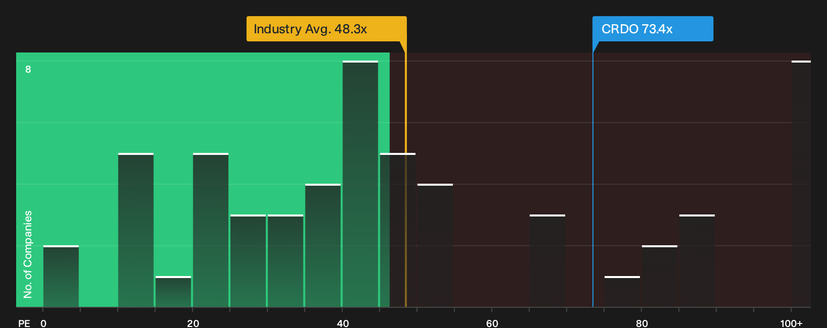This screenshot has width=827, height=328.
Task: Select the histogram bar at PE 80-85
Action: point(660,277)
